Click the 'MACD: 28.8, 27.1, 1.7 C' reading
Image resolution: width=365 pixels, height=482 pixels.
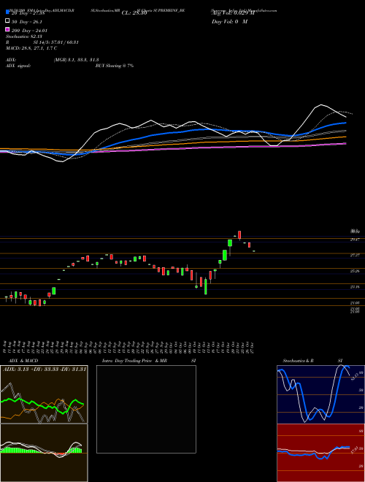point(31,48)
